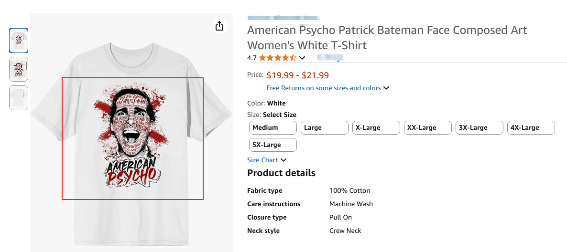This screenshot has height=252, width=567.
Task: Choose size Medium
Action: [x=273, y=127]
